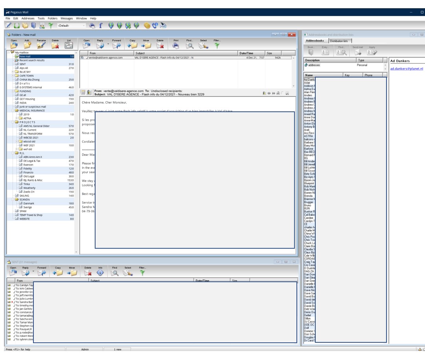This screenshot has height=353, width=425.
Task: Select the addresses addressbook entry
Action: tap(314, 65)
